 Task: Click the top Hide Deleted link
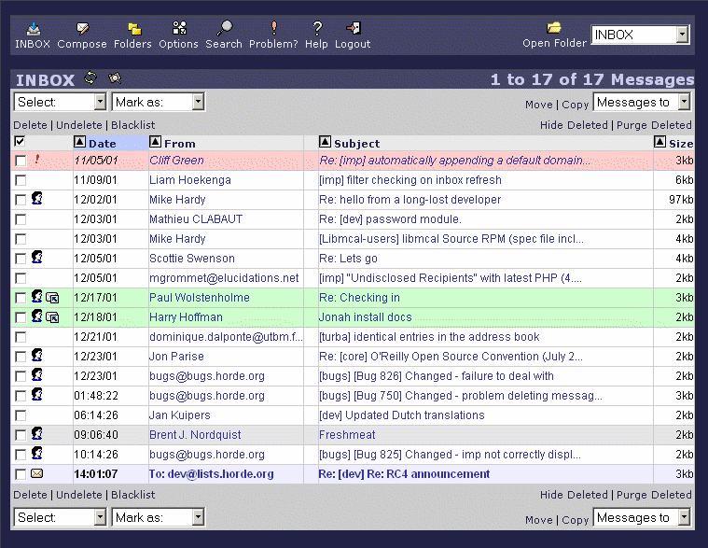pyautogui.click(x=574, y=125)
